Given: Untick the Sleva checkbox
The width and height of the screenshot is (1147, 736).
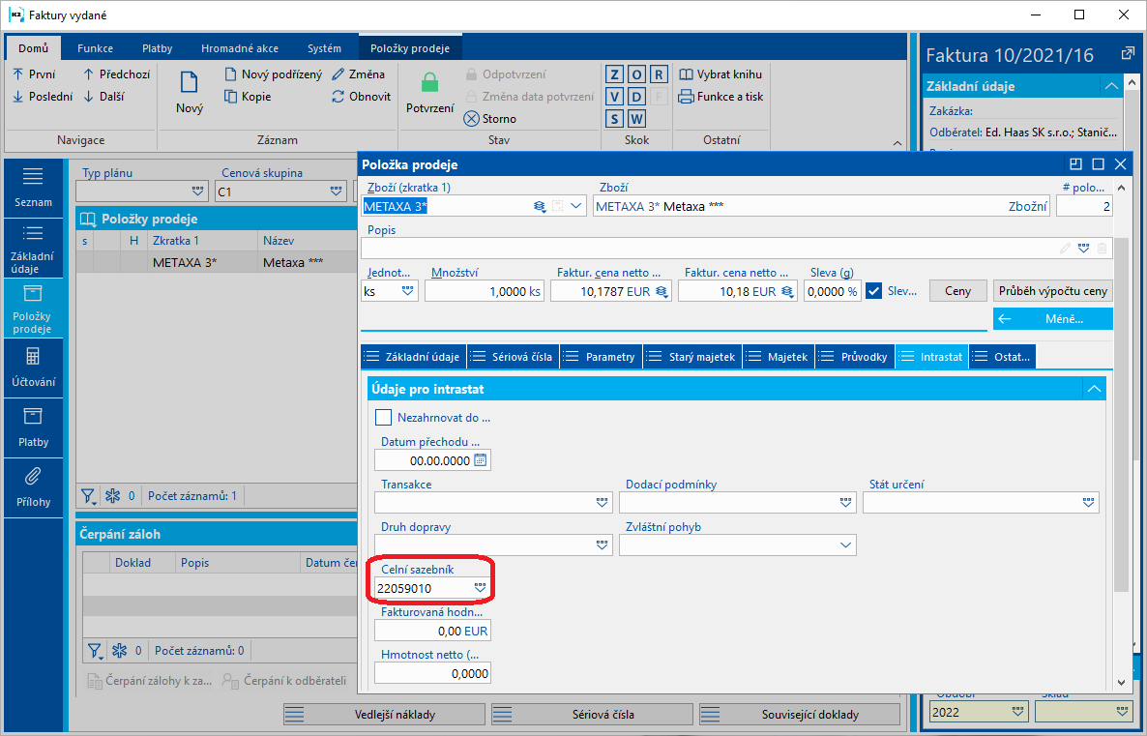Looking at the screenshot, I should pos(873,291).
